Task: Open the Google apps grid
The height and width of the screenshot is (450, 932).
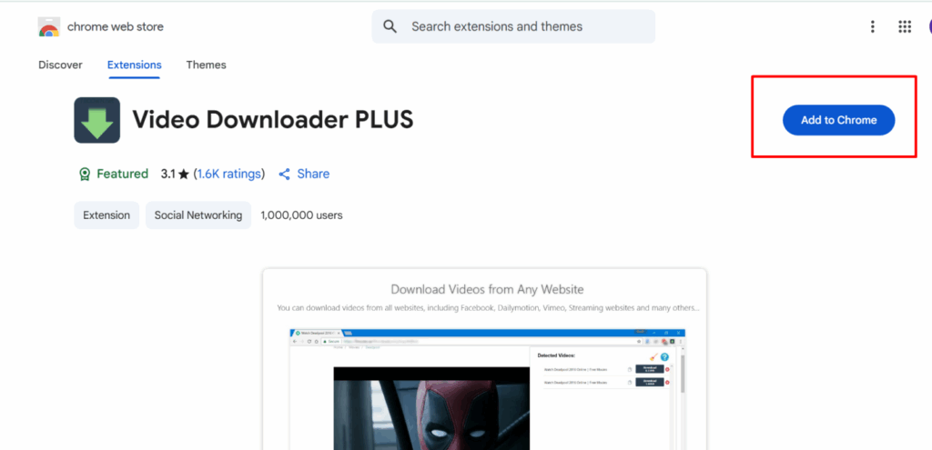Action: (905, 26)
